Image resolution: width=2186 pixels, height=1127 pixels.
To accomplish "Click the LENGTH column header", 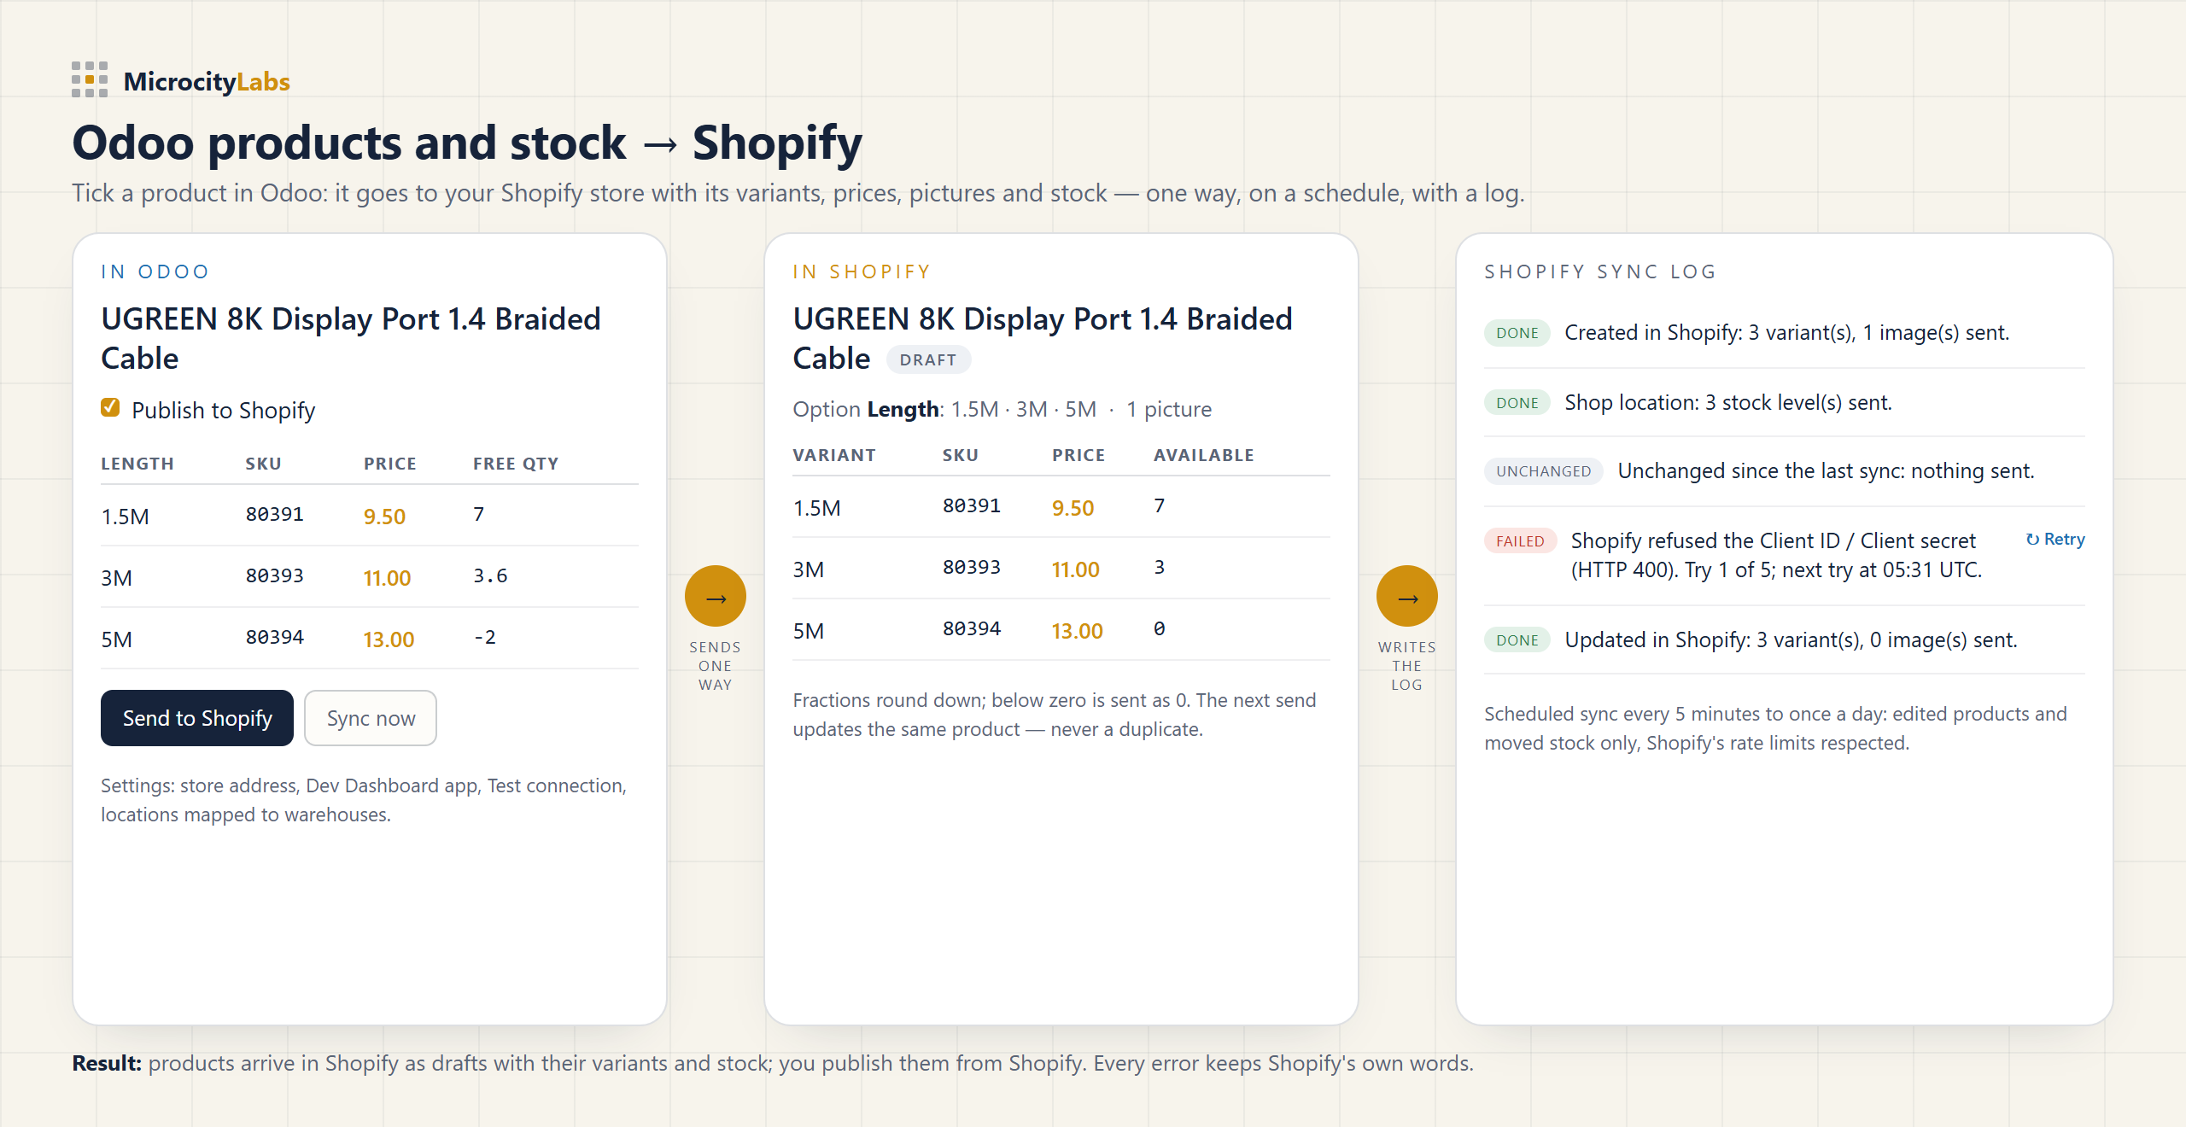I will tap(137, 463).
